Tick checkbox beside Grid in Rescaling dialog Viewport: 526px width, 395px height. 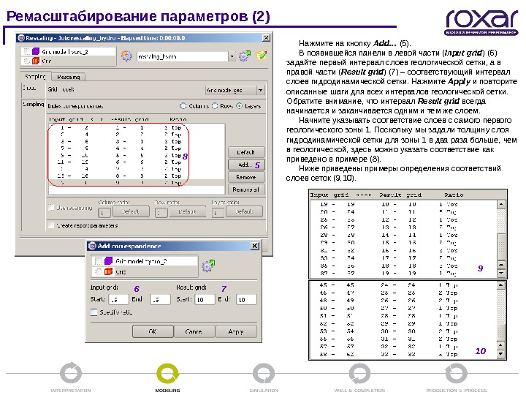pos(26,61)
